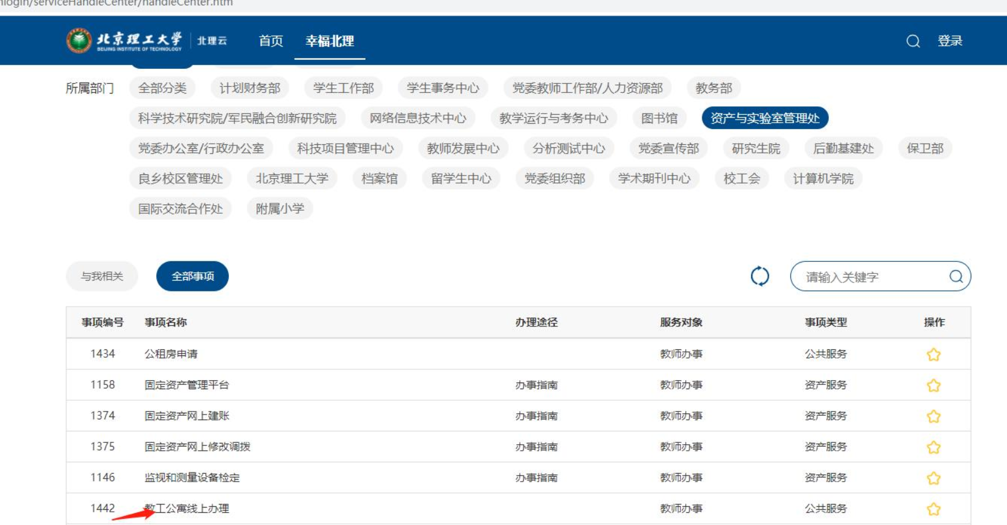
Task: Favorite the 教工公寓线上办理 item
Action: pyautogui.click(x=933, y=509)
